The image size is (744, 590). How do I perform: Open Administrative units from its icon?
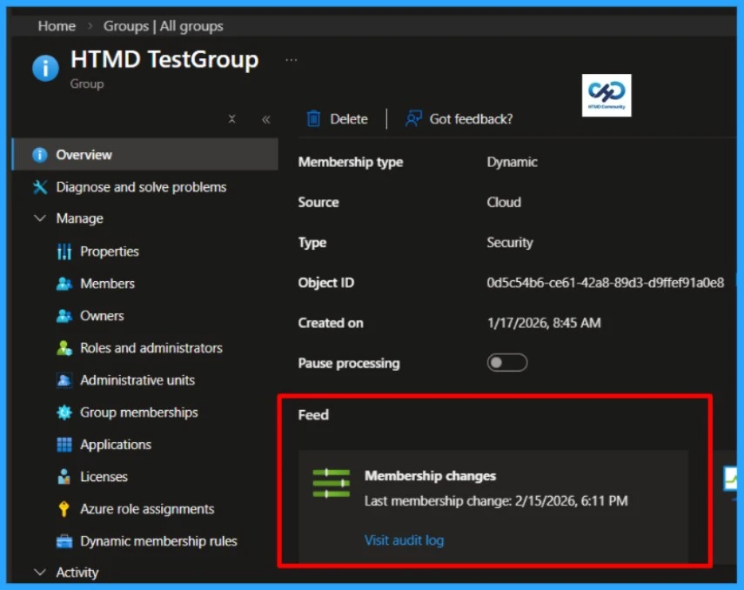pyautogui.click(x=62, y=379)
